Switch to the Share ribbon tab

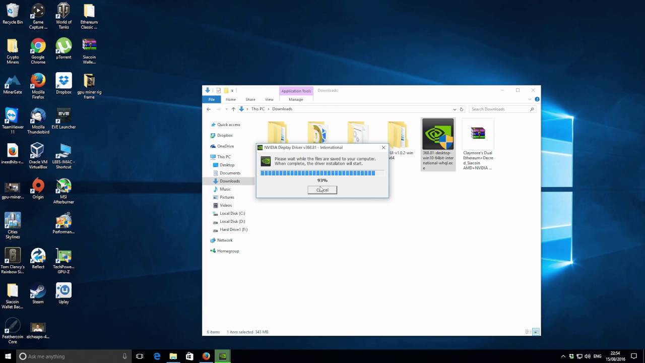pyautogui.click(x=250, y=99)
